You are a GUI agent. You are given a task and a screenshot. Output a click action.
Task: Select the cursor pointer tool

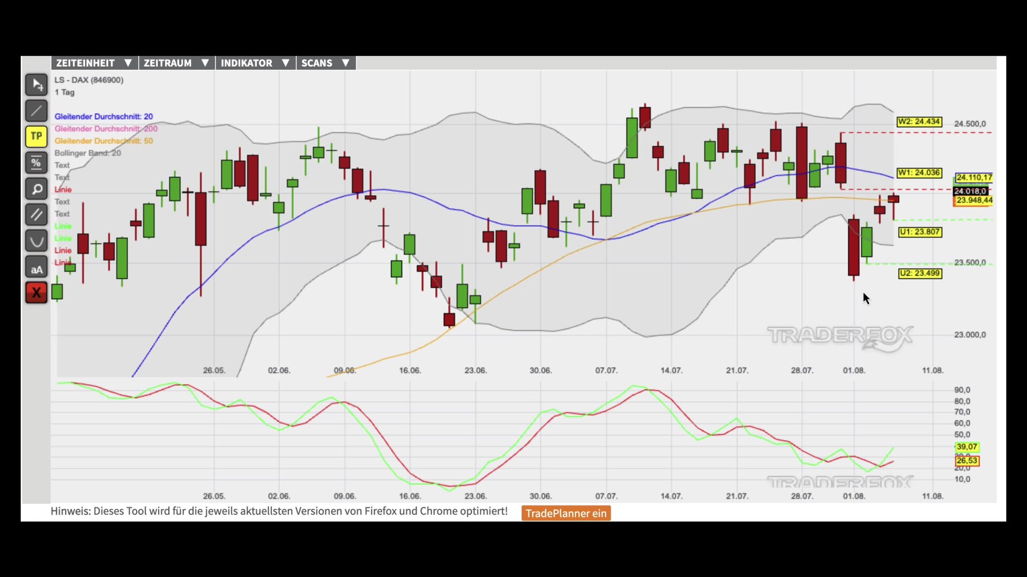coord(36,84)
